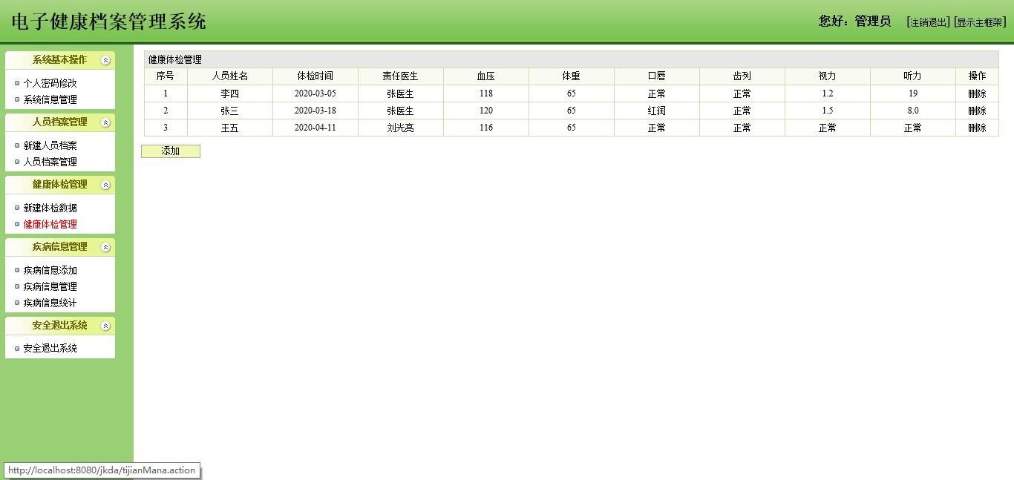Click hearing value 19
The width and height of the screenshot is (1014, 480).
pos(913,93)
